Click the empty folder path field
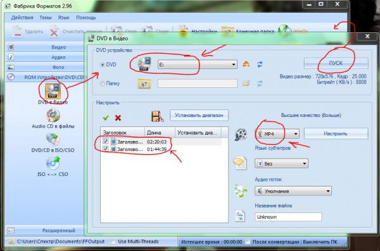The image size is (380, 251). (198, 83)
